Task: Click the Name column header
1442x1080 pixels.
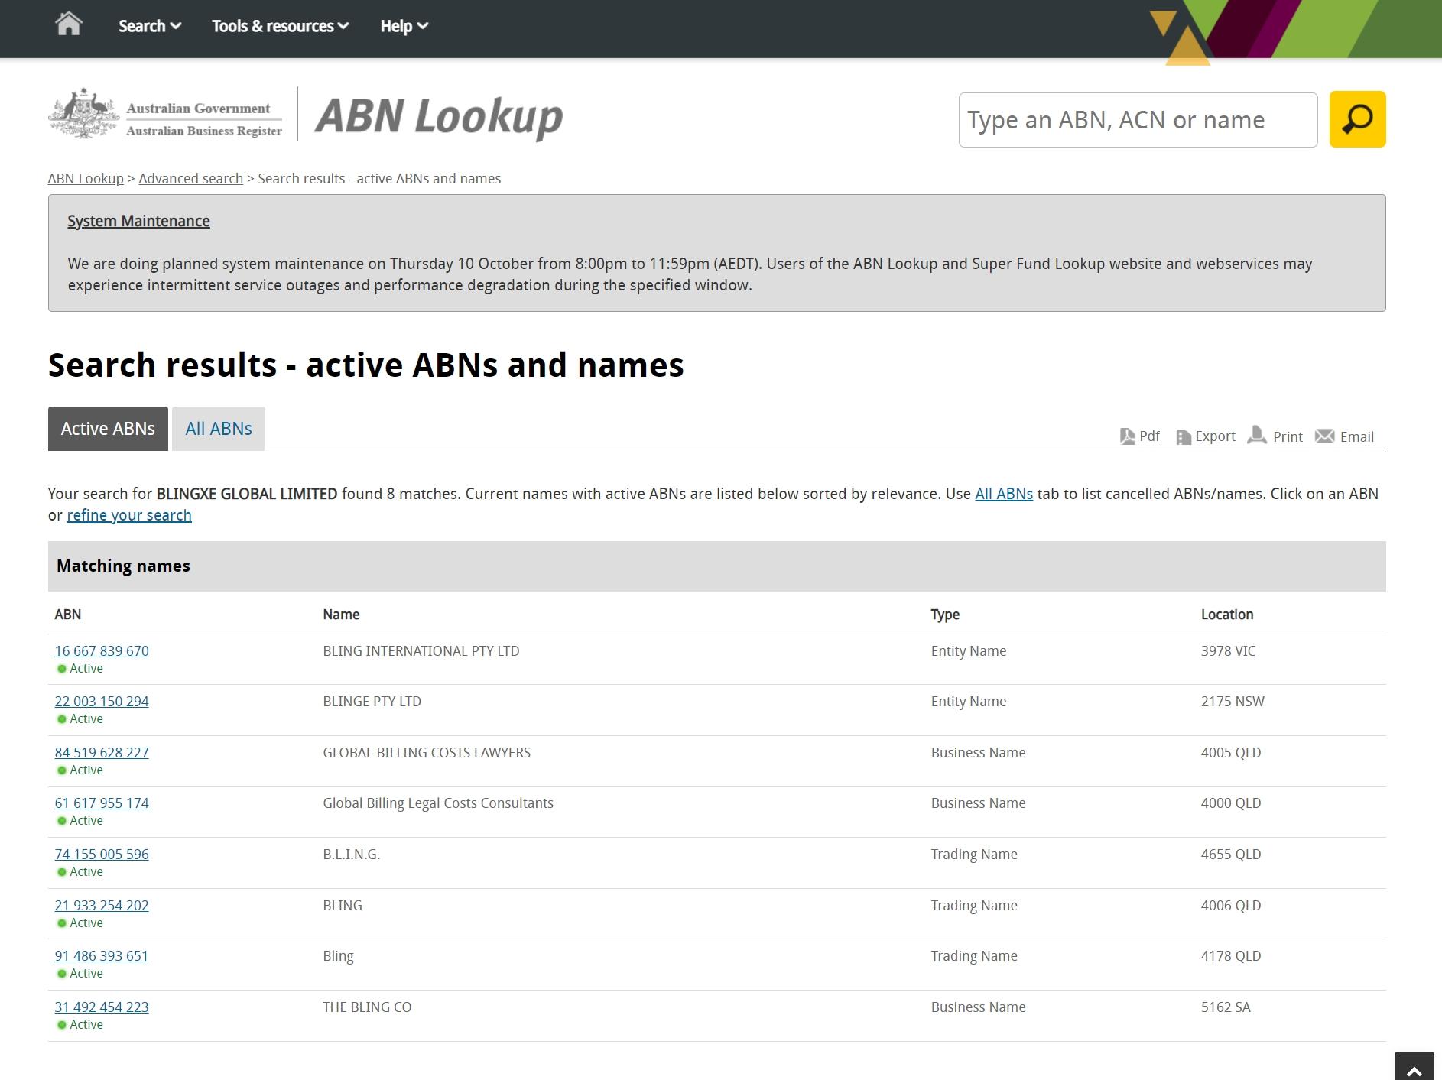Action: coord(341,615)
